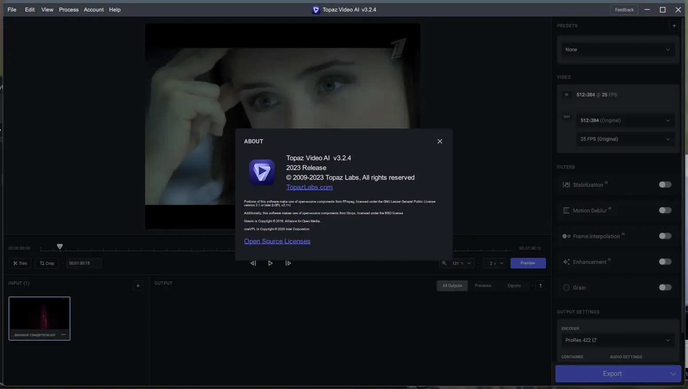The image size is (688, 389).
Task: Open the preview duration 2 s dropdown
Action: tap(494, 263)
